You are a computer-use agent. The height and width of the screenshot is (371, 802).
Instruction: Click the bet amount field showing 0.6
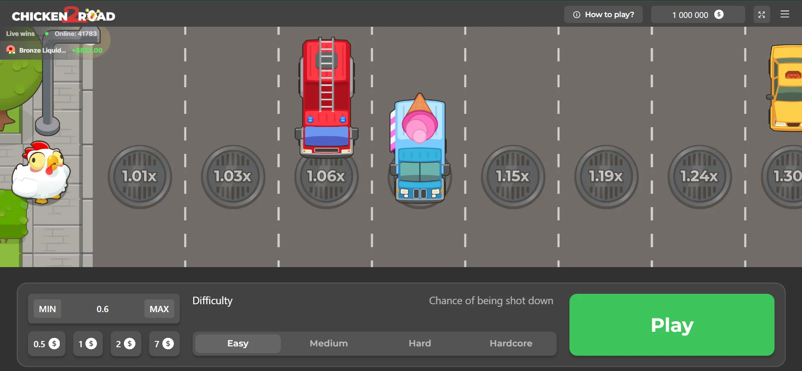click(x=103, y=309)
